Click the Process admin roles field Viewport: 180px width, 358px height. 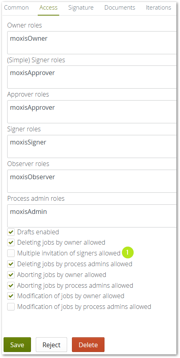point(92,216)
